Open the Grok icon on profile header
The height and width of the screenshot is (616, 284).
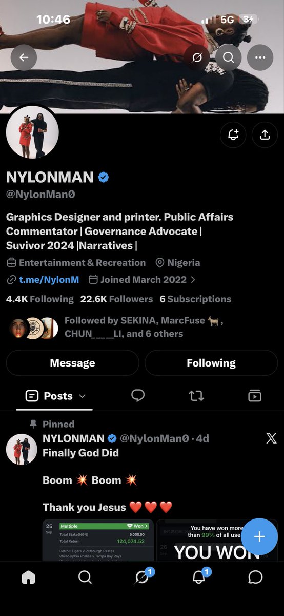point(196,58)
